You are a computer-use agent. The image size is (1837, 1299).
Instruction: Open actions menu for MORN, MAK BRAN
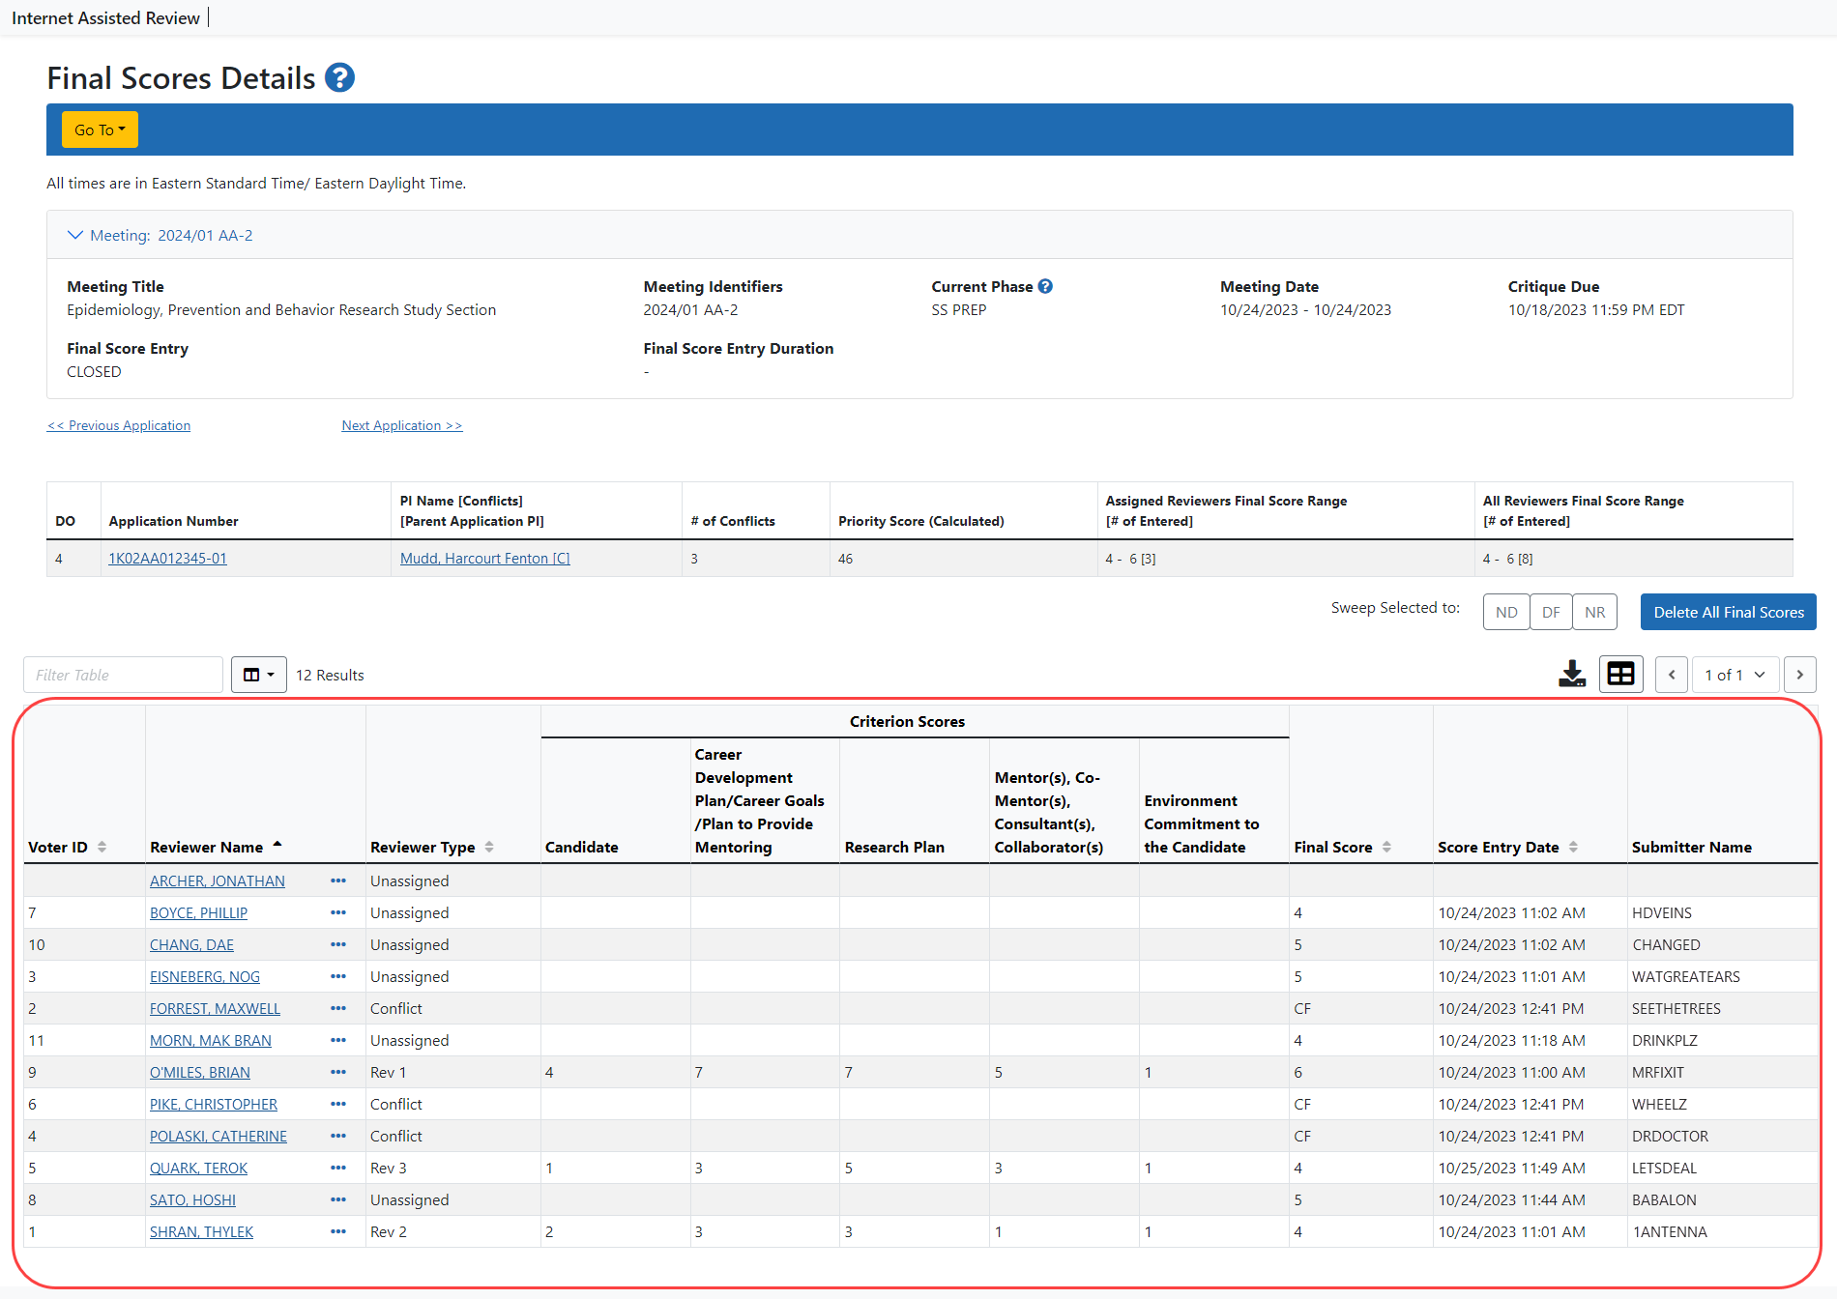pos(338,1040)
